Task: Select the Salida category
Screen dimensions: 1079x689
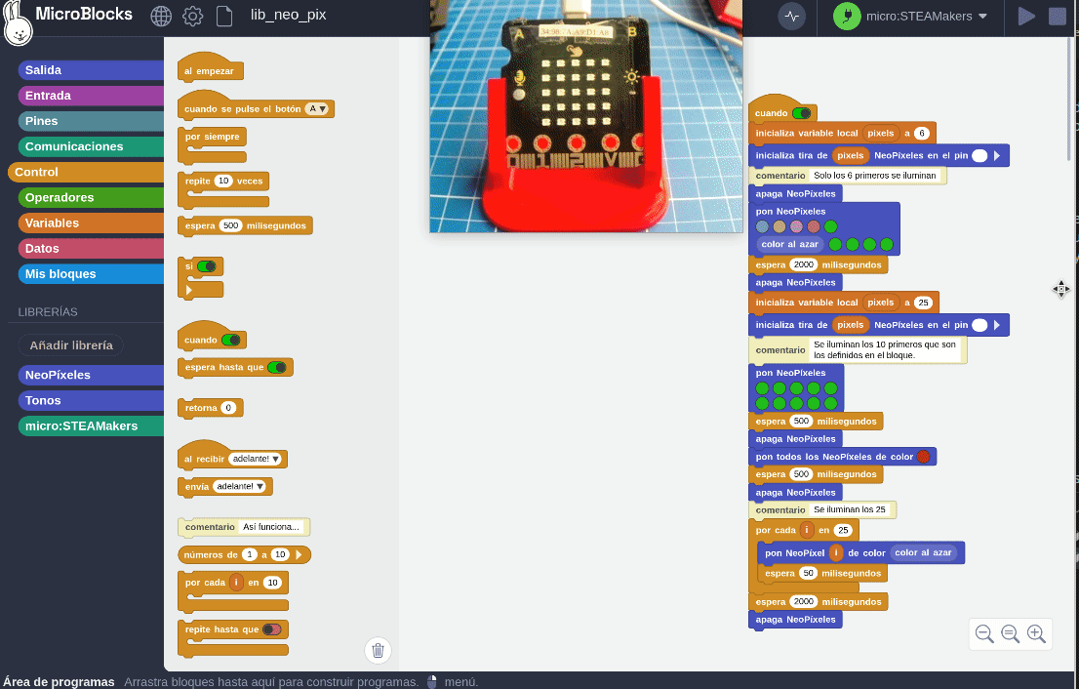Action: coord(91,70)
